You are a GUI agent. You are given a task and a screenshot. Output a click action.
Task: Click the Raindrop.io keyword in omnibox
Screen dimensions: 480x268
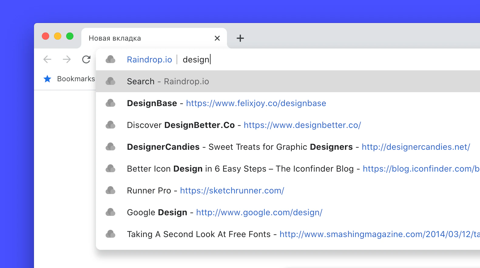[x=149, y=59]
